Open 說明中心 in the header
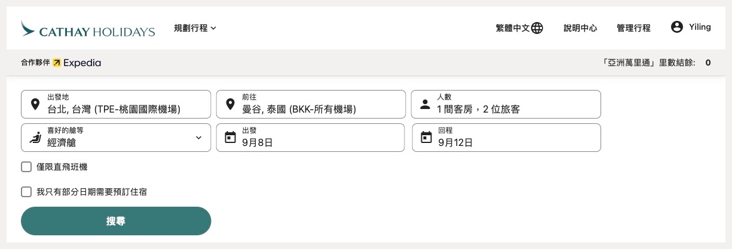This screenshot has height=249, width=732. pos(580,28)
